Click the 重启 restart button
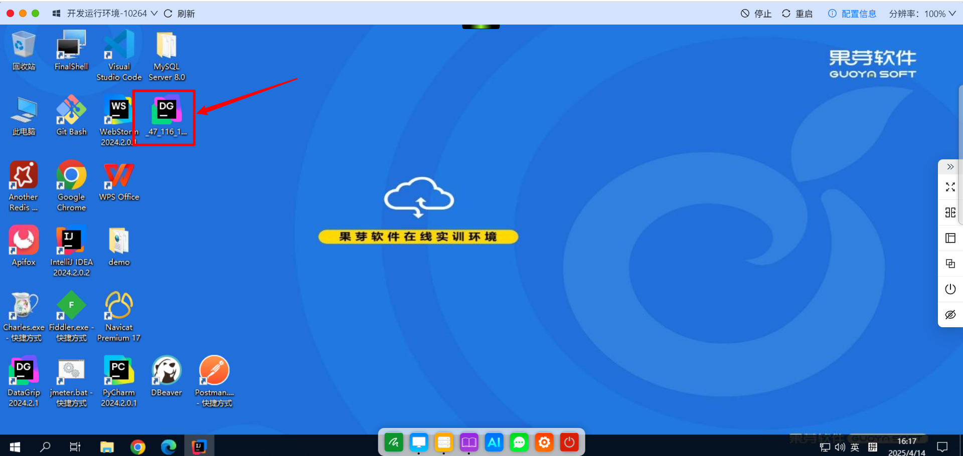 (797, 14)
